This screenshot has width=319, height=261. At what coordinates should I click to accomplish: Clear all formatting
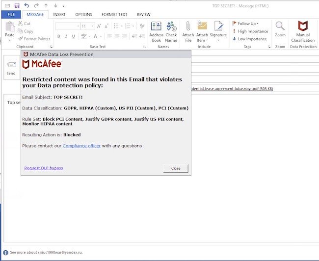coord(142,26)
